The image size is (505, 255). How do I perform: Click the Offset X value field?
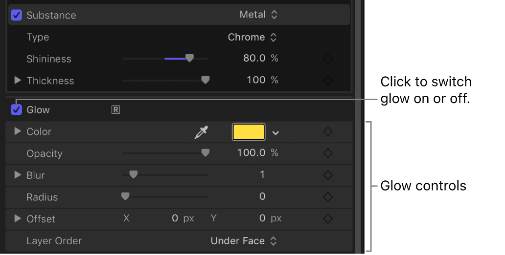point(175,218)
